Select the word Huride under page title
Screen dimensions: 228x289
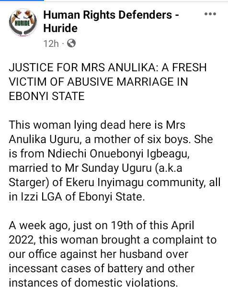[60, 28]
